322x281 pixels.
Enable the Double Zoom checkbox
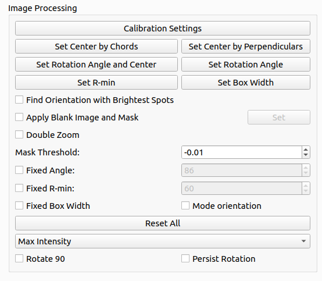pos(19,135)
